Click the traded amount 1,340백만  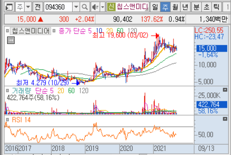[214, 19]
